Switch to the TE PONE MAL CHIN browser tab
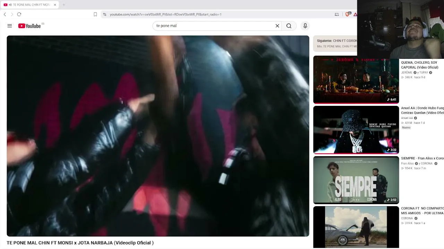 point(29,5)
